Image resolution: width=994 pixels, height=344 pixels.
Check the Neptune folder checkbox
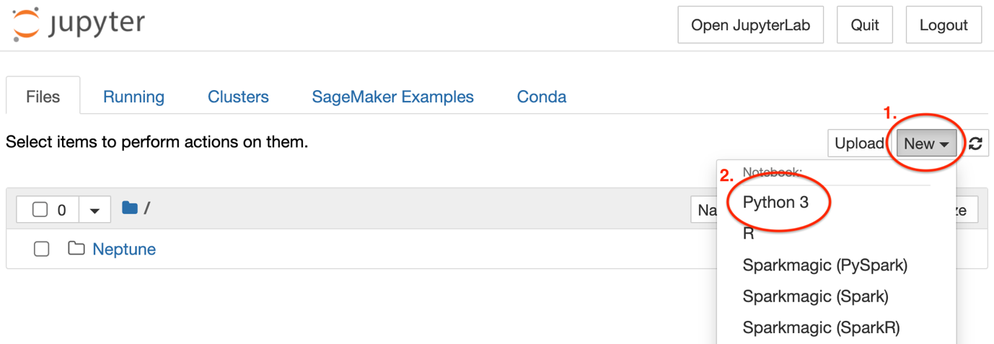[x=42, y=249]
